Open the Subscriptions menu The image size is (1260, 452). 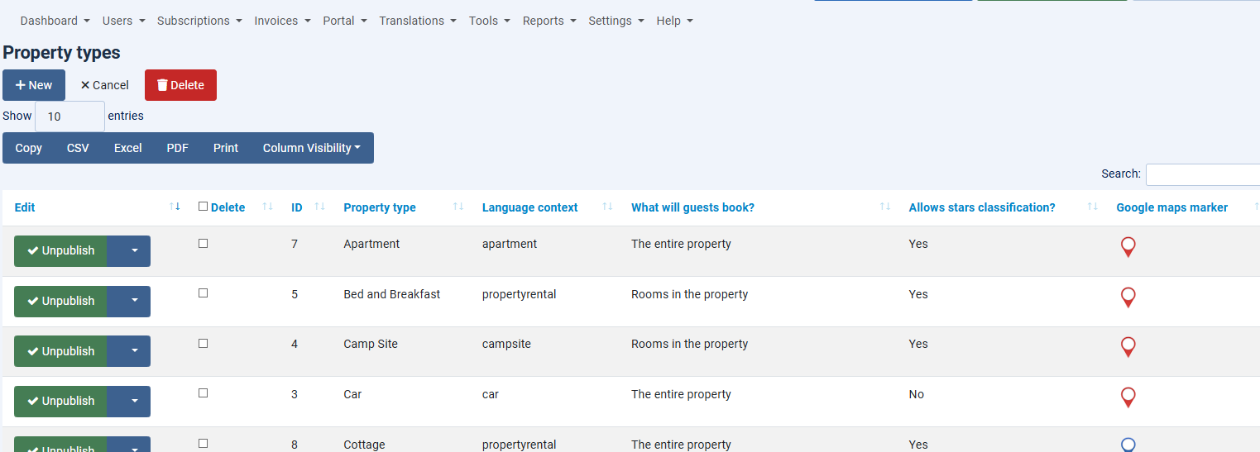[x=199, y=21]
